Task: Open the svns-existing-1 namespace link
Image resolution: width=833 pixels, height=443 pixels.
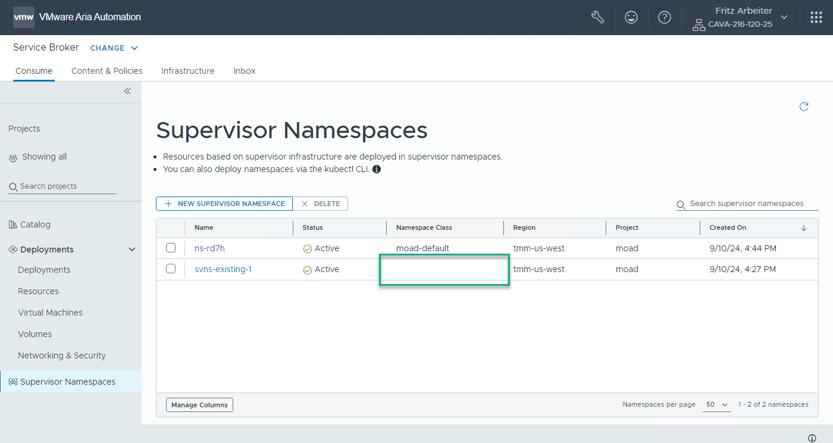Action: pyautogui.click(x=223, y=269)
